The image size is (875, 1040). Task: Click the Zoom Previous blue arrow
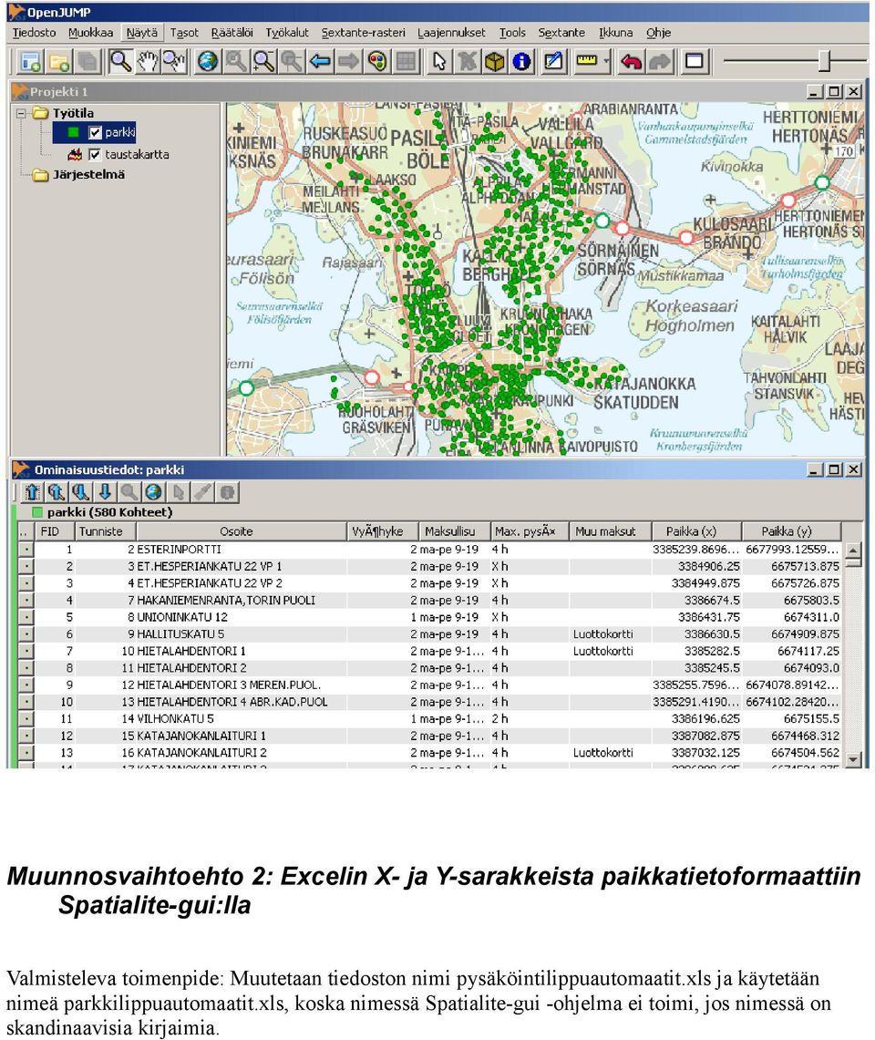pyautogui.click(x=321, y=62)
